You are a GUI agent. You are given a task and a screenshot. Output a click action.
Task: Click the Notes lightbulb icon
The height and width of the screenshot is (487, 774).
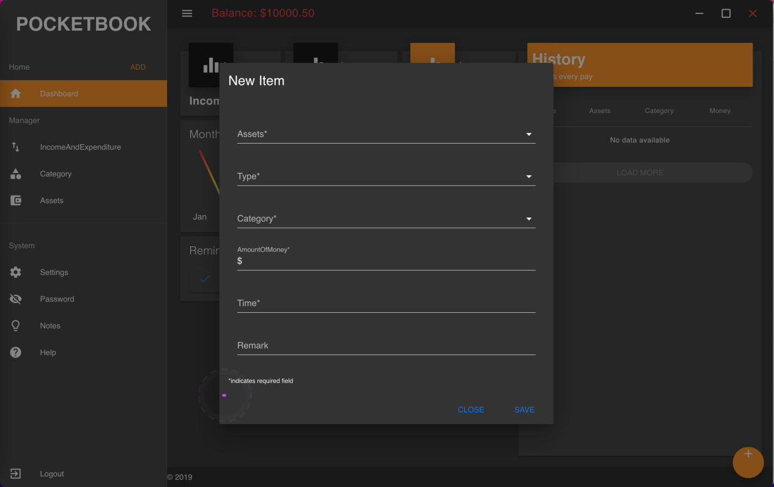point(16,326)
